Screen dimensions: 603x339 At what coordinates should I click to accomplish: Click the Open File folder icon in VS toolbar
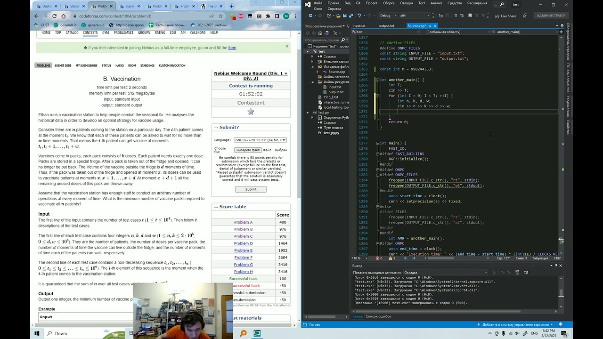click(x=338, y=16)
